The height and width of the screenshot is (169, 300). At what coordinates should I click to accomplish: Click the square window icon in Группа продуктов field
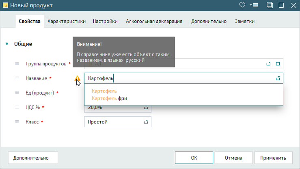coord(278,63)
